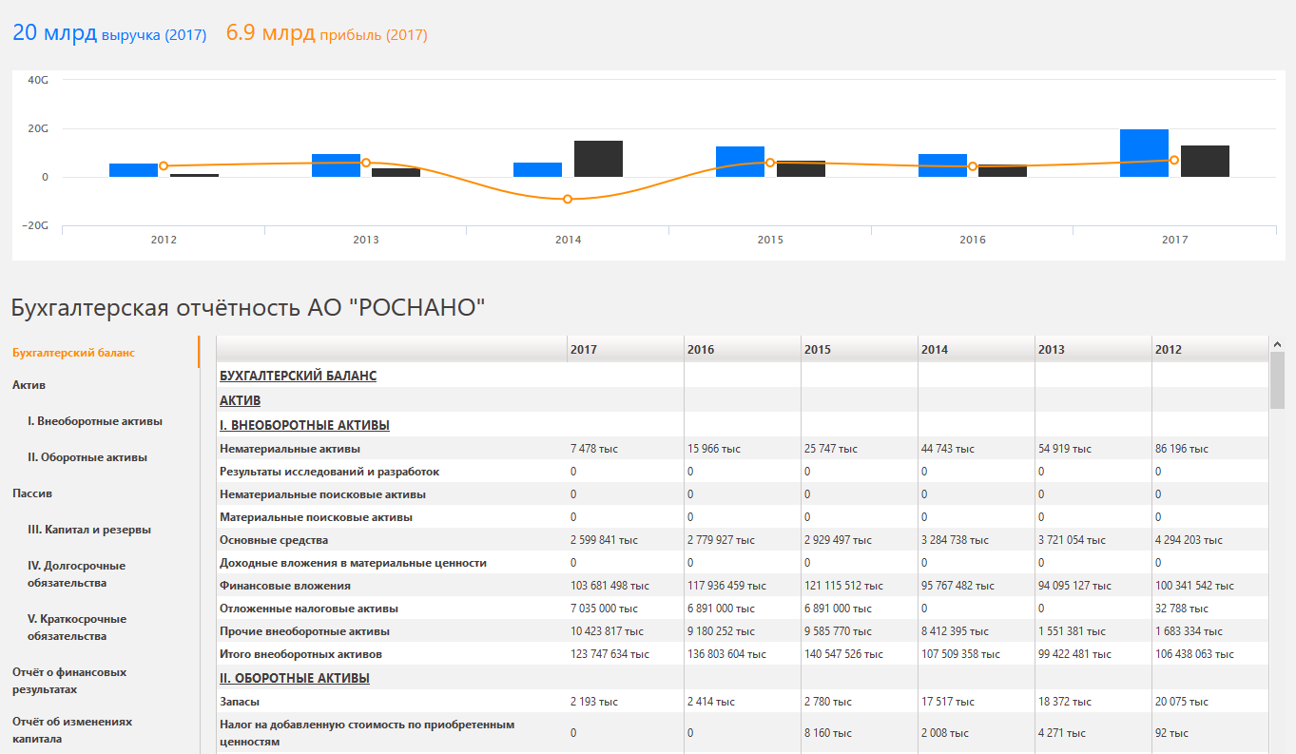The height and width of the screenshot is (754, 1296).
Task: Click the 2015 orange profit data point
Action: (x=770, y=163)
